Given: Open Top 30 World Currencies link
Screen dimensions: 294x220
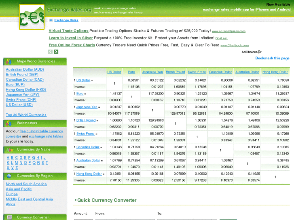Looking at the screenshot, I should point(26,115).
